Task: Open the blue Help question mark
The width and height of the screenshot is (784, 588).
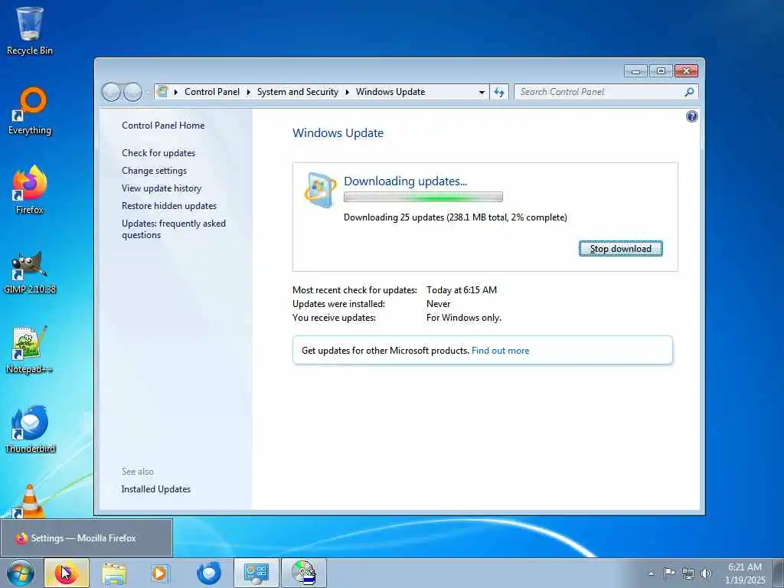Action: coord(692,116)
